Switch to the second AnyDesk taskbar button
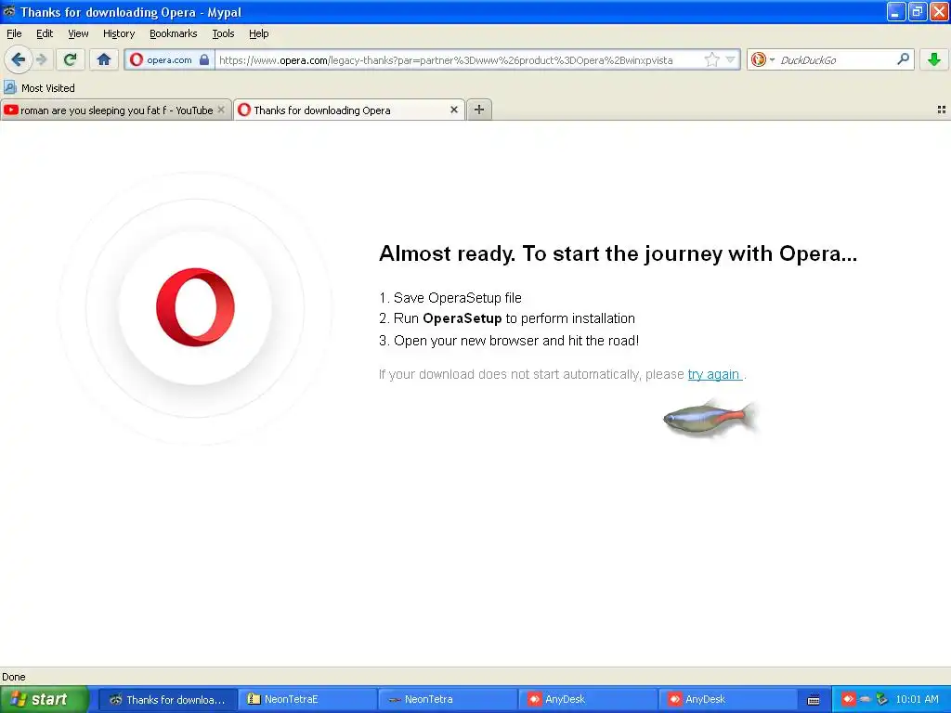Screen dimensions: 951x713 (x=728, y=700)
